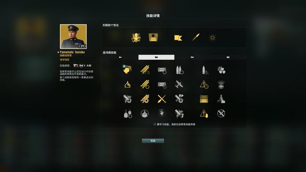
Task: Click the 关闭 close button
Action: point(153,141)
